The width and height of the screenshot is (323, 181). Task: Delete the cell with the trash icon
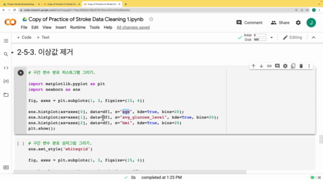(x=301, y=66)
